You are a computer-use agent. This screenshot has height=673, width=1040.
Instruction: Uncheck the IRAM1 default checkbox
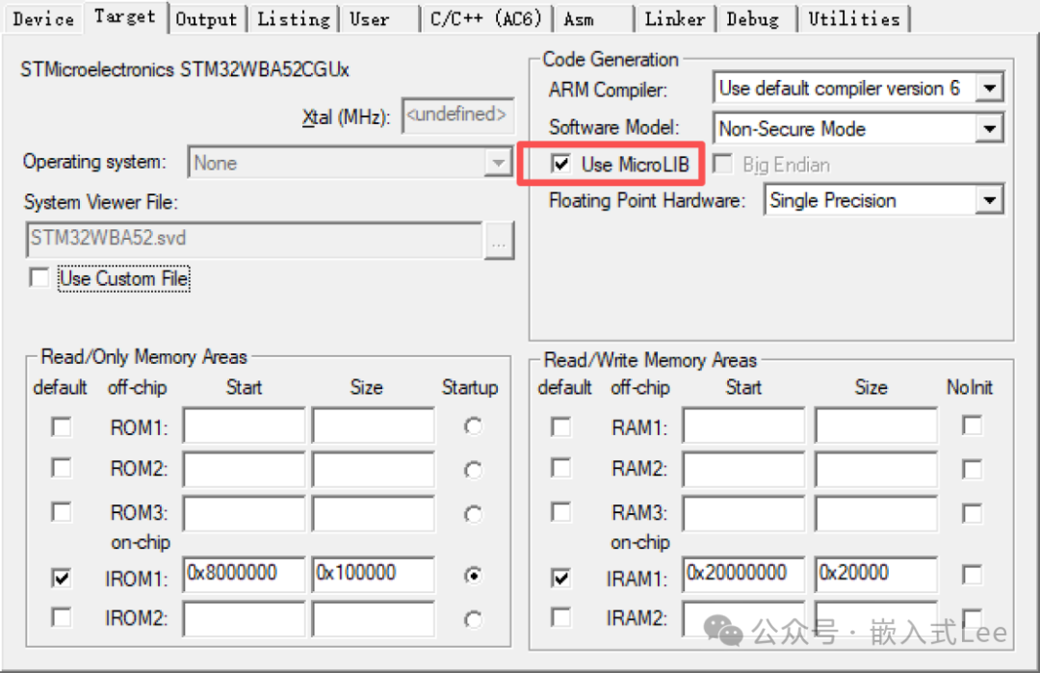click(x=560, y=578)
